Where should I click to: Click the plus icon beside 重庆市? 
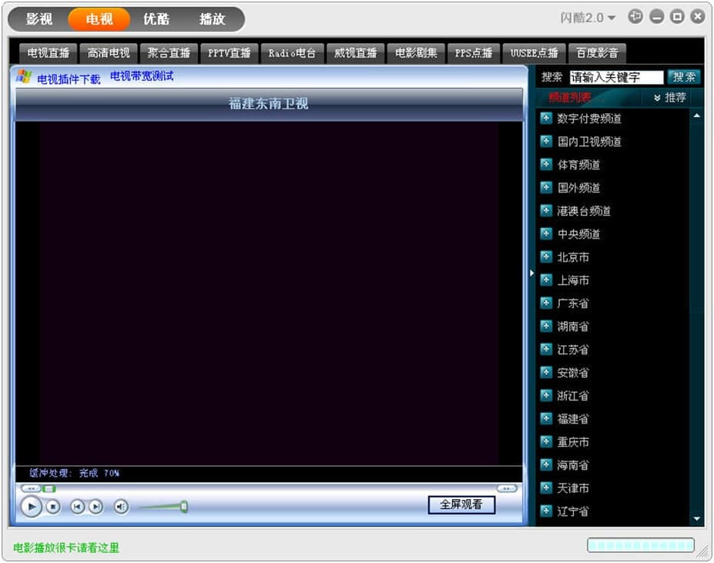pos(546,442)
